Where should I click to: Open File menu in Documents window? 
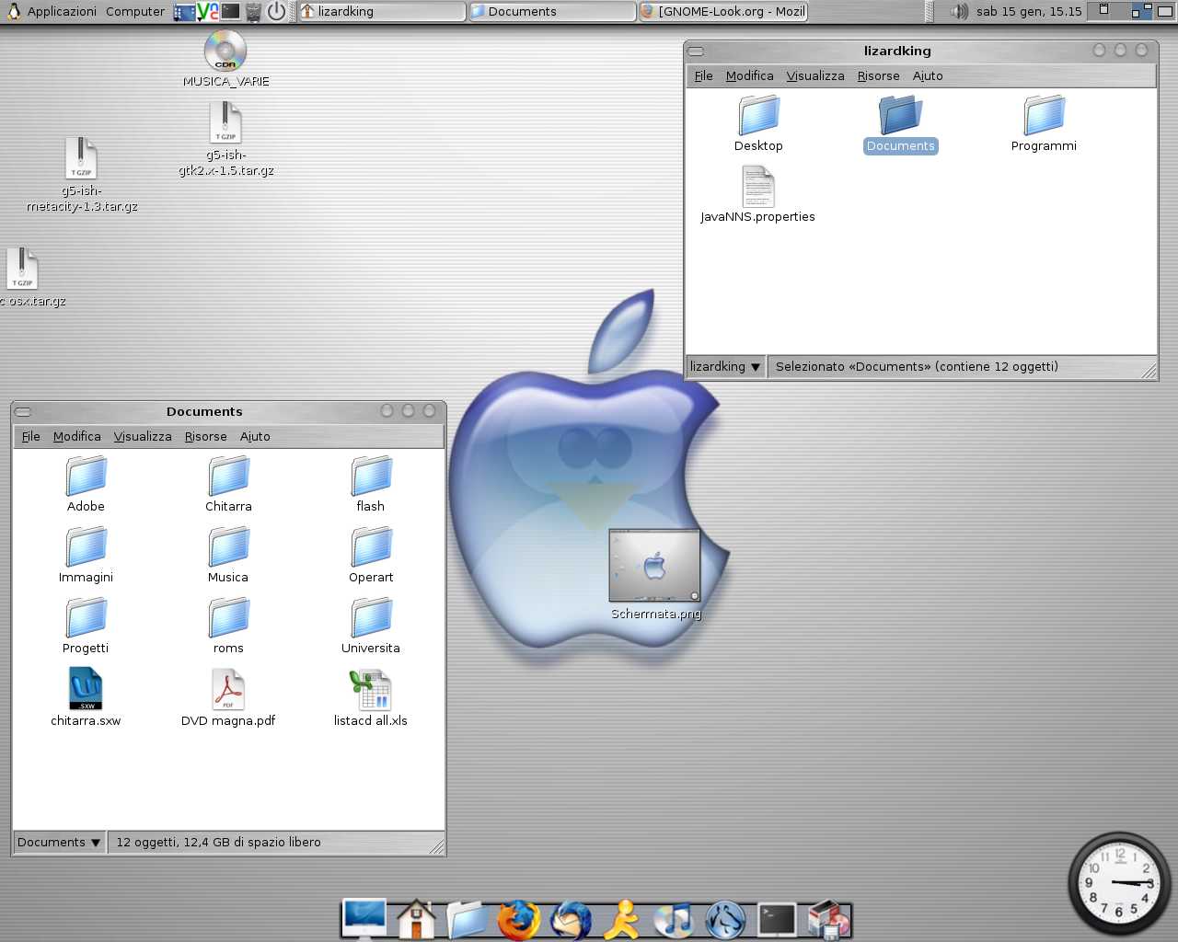[x=30, y=436]
